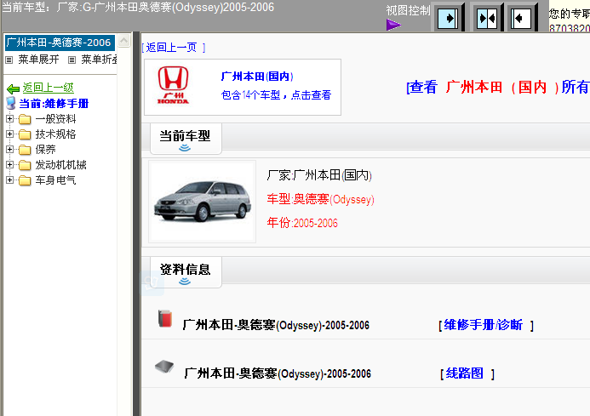
Task: Collapse the 当前车型 section chevron
Action: [185, 148]
